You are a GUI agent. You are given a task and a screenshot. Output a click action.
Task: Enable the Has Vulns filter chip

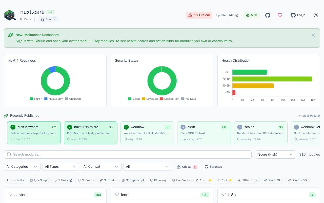click(x=181, y=180)
